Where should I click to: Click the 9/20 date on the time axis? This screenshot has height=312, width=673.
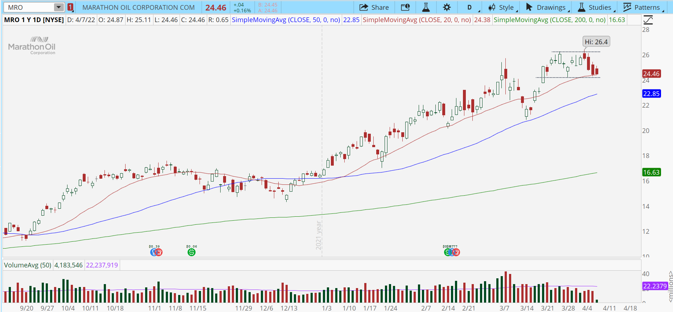coord(26,308)
